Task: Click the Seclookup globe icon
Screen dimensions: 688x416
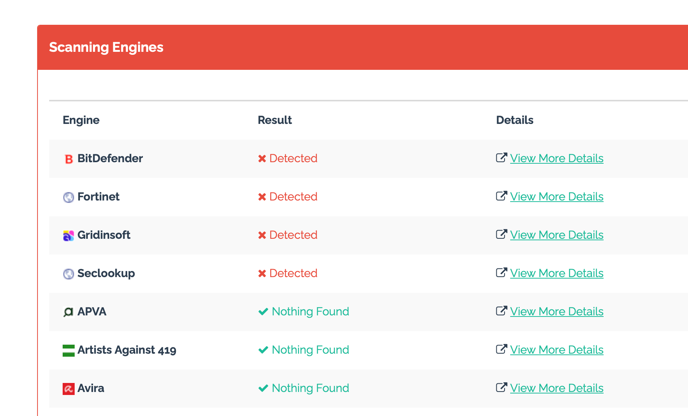Action: coord(69,274)
